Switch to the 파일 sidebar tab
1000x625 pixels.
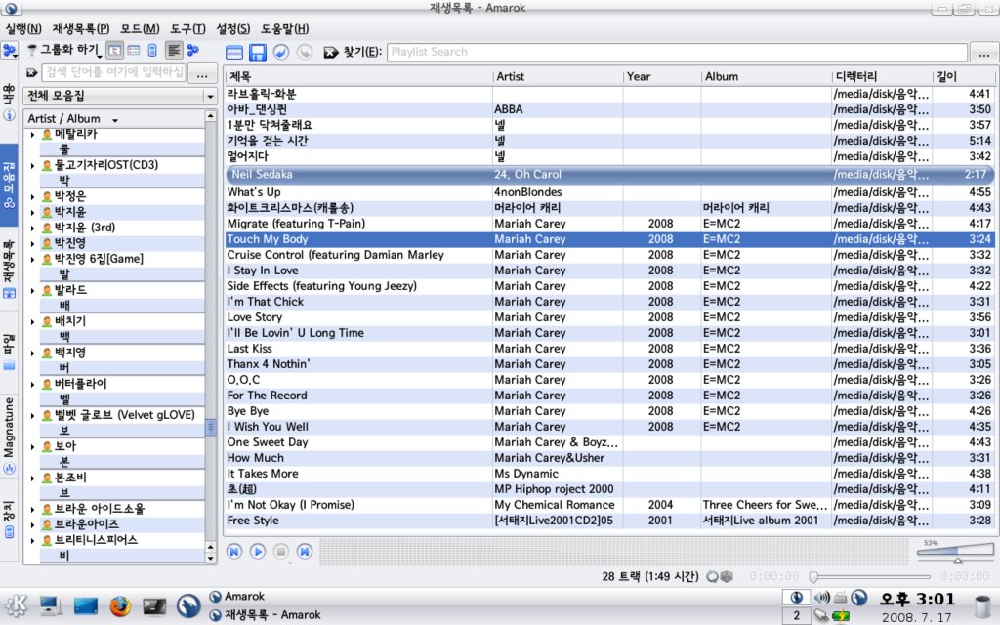(x=9, y=351)
